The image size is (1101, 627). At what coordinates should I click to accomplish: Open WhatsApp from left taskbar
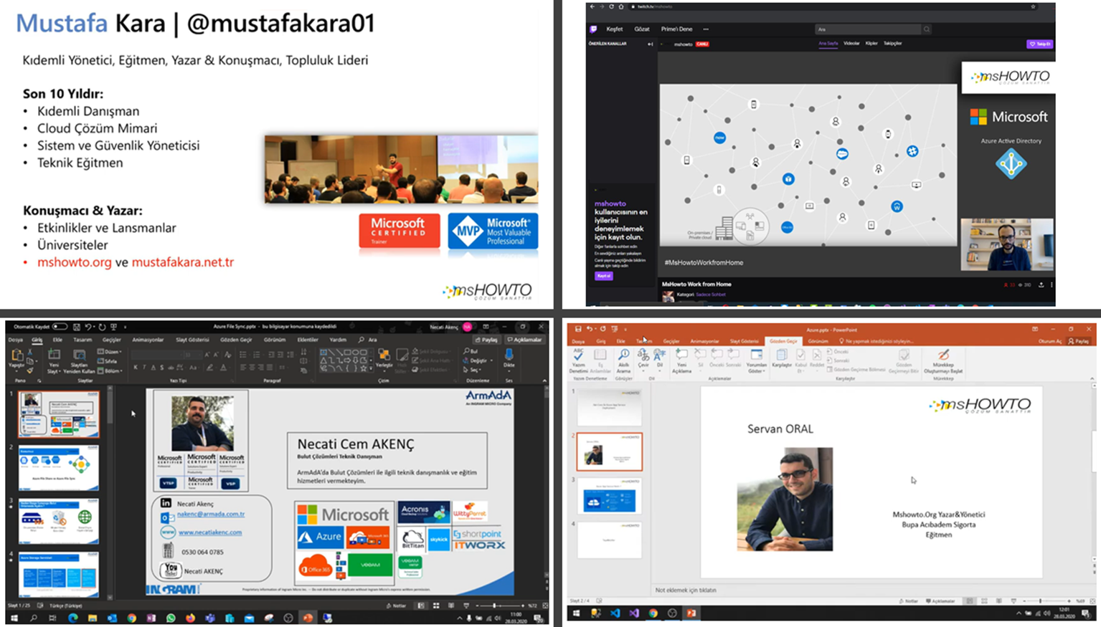[171, 618]
